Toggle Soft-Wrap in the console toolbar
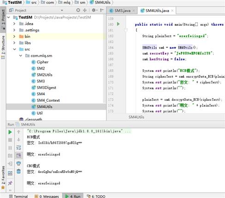This screenshot has width=225, height=198. 18,148
